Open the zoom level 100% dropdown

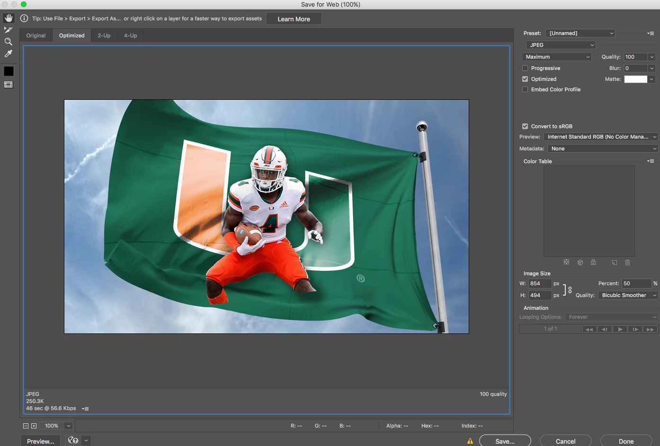click(x=68, y=426)
